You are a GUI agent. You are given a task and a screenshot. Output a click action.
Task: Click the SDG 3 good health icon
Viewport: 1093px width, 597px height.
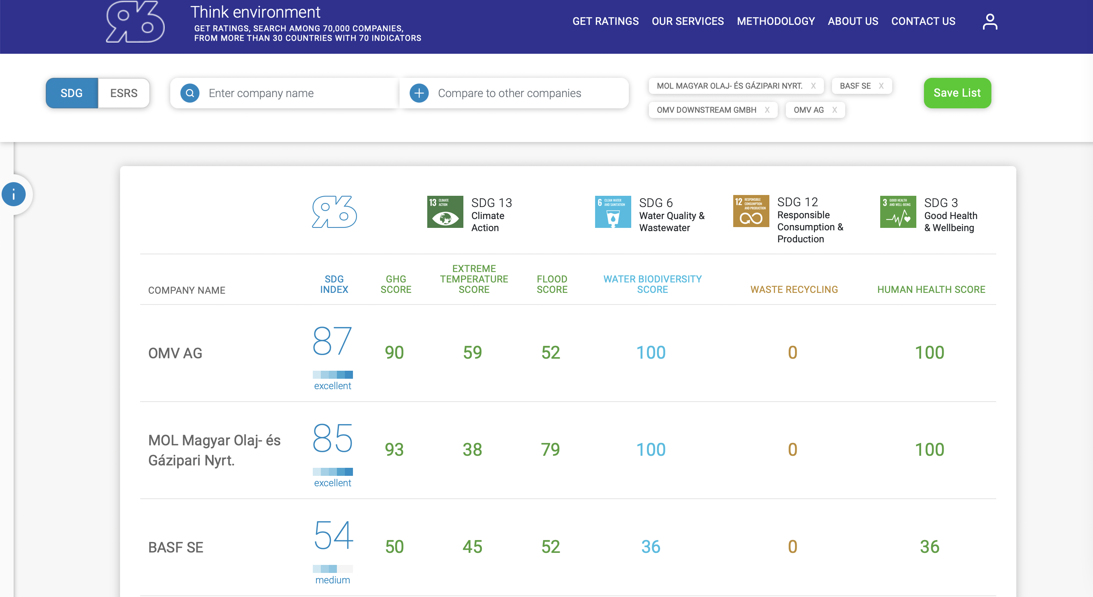(898, 211)
